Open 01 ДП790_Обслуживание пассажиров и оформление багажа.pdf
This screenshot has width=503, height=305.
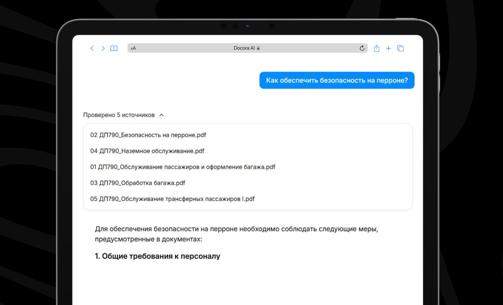(183, 167)
